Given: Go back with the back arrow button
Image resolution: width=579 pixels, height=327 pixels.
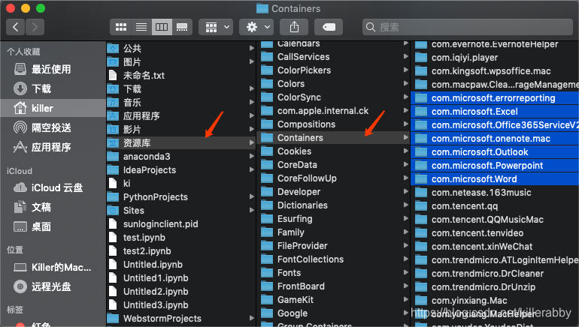Looking at the screenshot, I should [x=16, y=27].
